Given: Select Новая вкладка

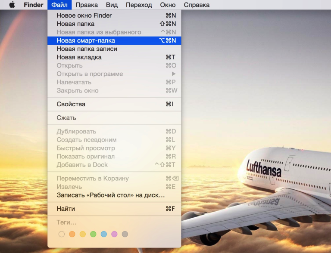Looking at the screenshot, I should click(x=114, y=57).
